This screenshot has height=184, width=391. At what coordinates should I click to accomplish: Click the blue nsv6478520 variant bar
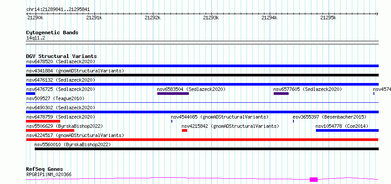[x=202, y=66]
